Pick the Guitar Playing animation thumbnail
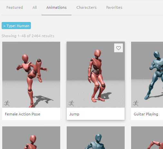 tap(147, 75)
